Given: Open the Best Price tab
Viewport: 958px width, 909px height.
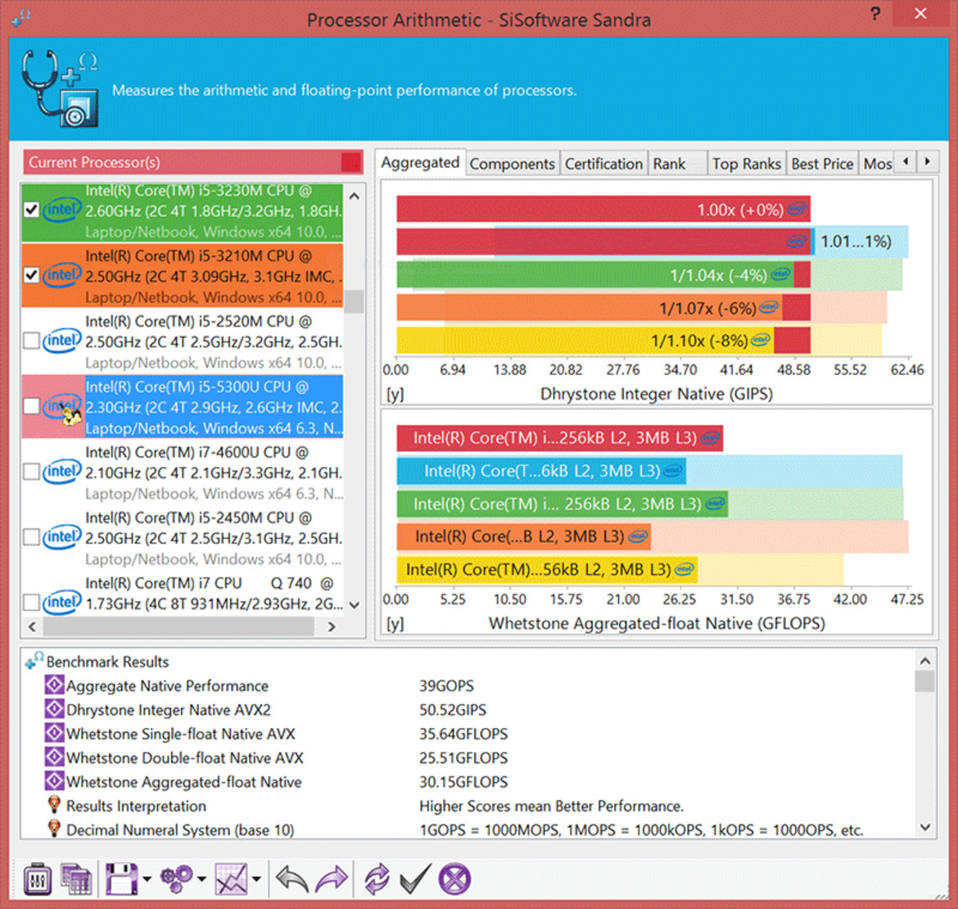Looking at the screenshot, I should 822,164.
